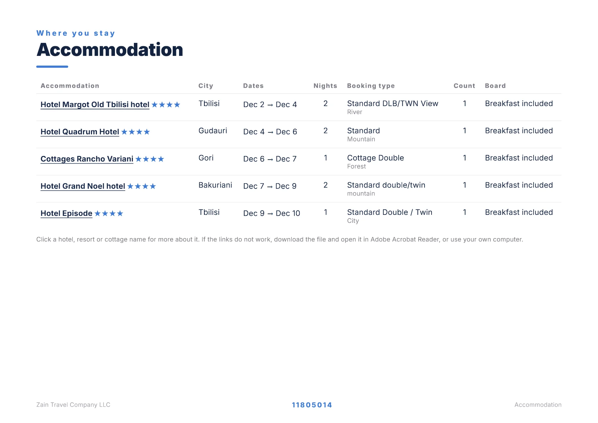Click the Board column header
The width and height of the screenshot is (598, 423).
(x=495, y=86)
